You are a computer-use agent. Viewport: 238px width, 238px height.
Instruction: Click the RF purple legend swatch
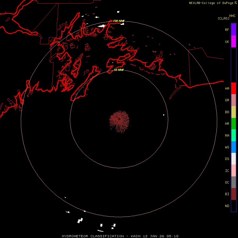pyautogui.click(x=234, y=30)
